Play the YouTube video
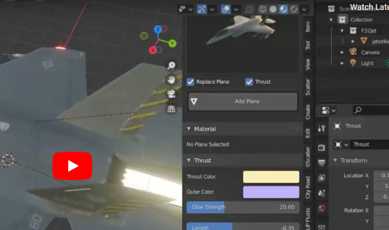Screen dimensions: 389x230 coord(72,166)
